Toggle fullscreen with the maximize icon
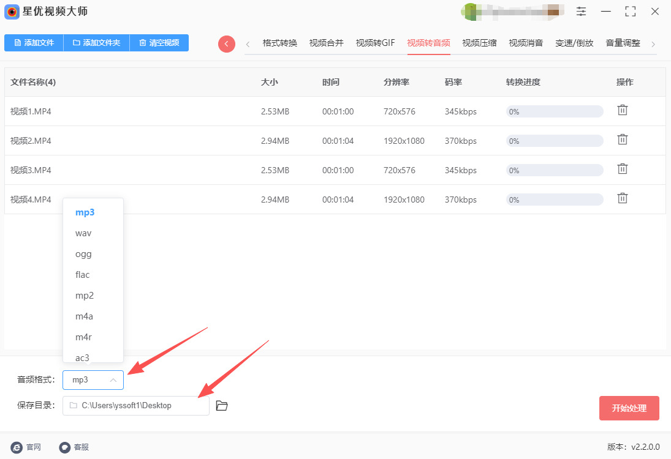This screenshot has height=459, width=671. tap(631, 12)
